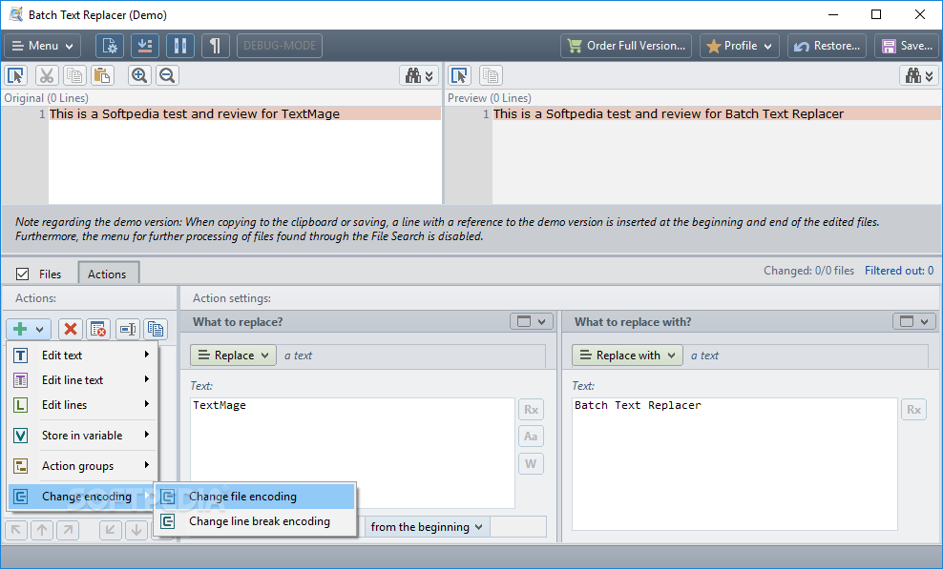This screenshot has height=569, width=943.
Task: Toggle the Files checkbox
Action: pos(22,274)
